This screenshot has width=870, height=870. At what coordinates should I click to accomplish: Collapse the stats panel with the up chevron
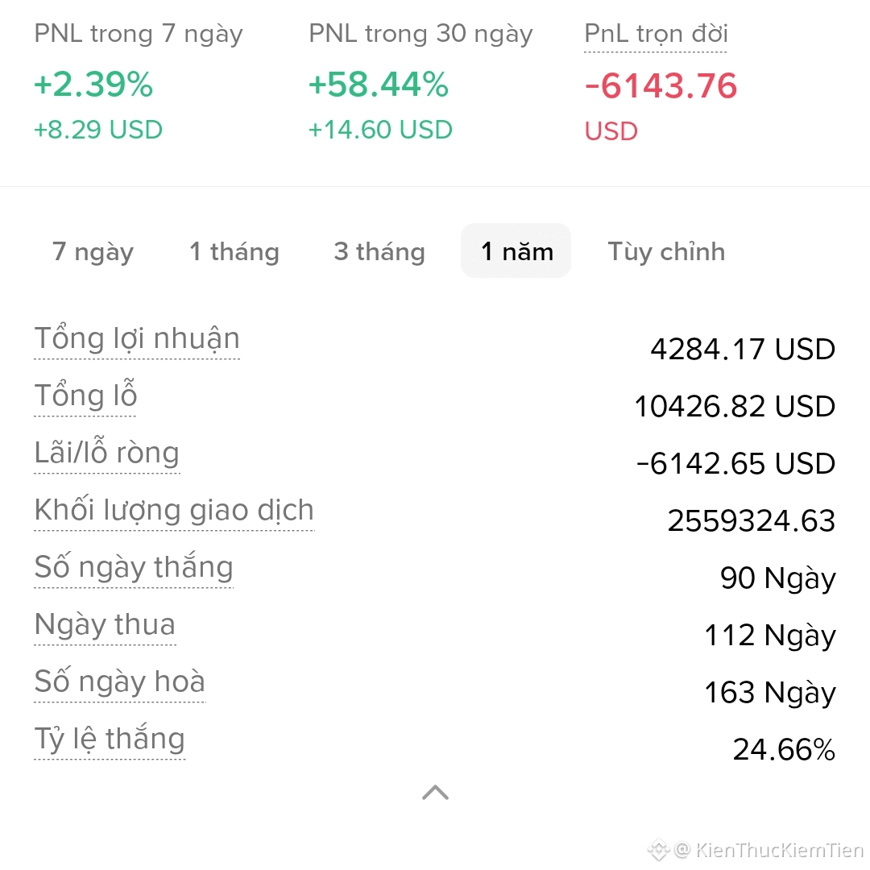tap(435, 793)
